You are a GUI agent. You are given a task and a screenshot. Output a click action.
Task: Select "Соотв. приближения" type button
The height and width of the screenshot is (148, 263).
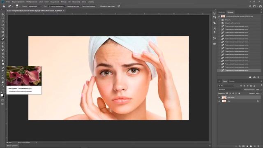88,6
